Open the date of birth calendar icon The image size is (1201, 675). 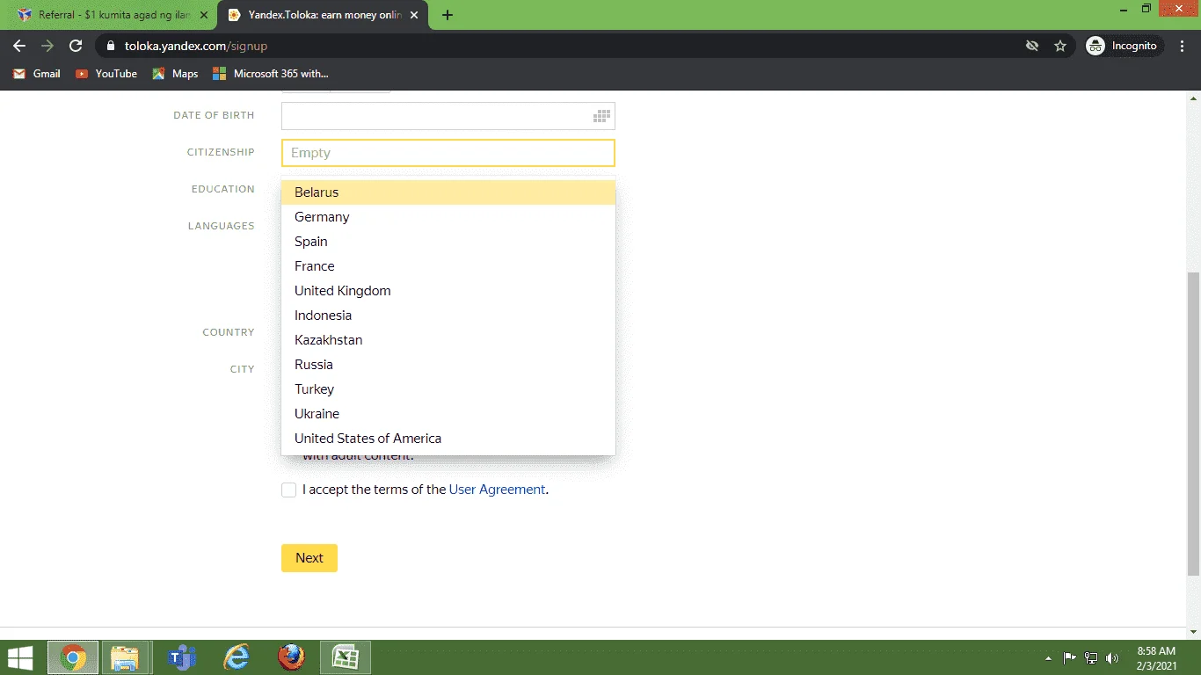coord(602,116)
